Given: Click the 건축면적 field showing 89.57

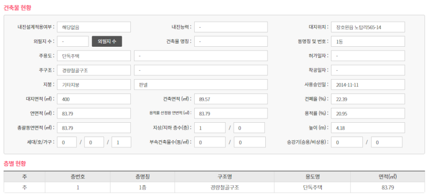Looking at the screenshot, I should pos(231,99).
